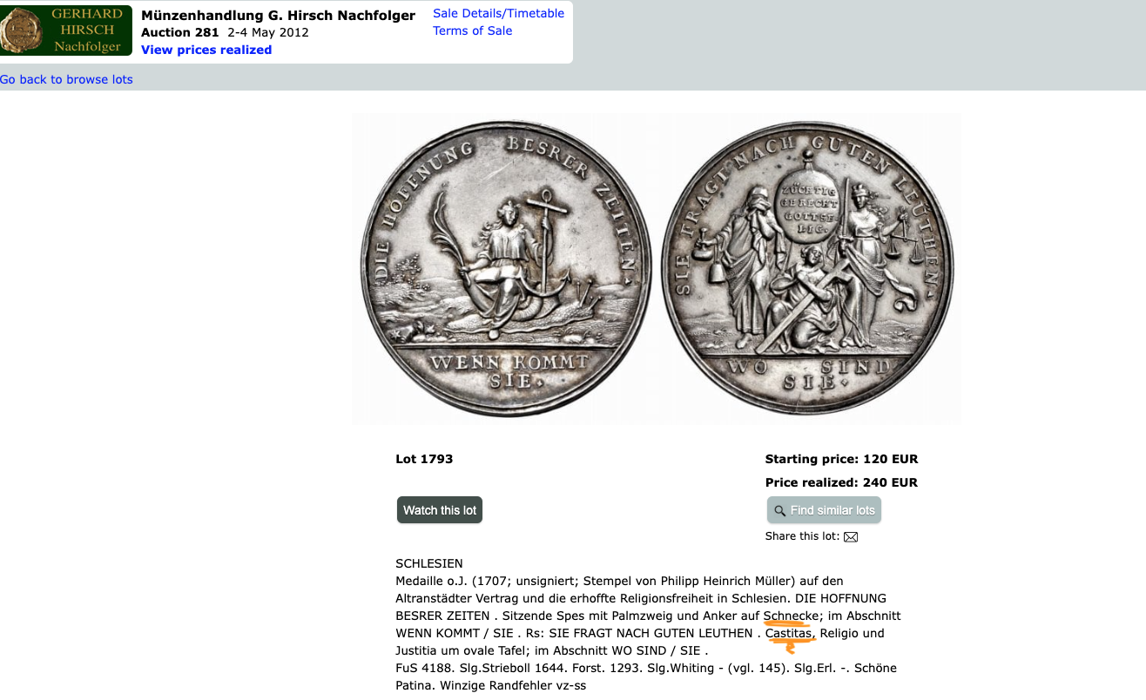1146x700 pixels.
Task: Open the medal reverse image with three figures
Action: pyautogui.click(x=807, y=268)
